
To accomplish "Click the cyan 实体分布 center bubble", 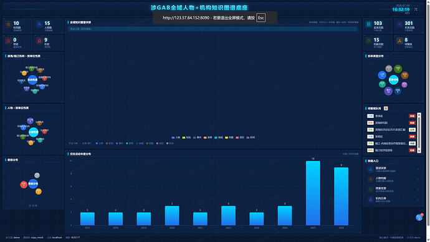I will [393, 80].
